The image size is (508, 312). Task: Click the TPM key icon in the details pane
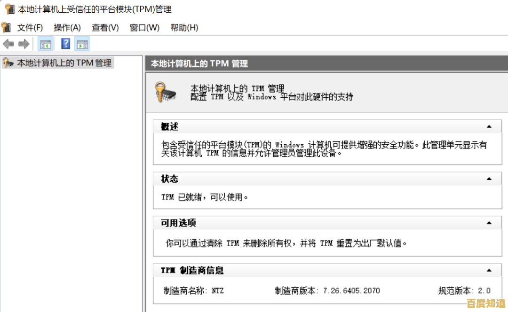point(167,93)
